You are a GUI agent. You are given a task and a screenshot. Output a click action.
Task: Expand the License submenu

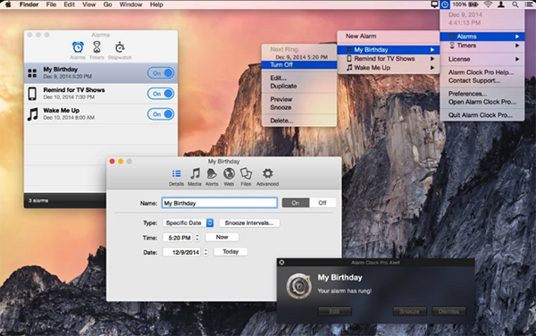tap(482, 59)
